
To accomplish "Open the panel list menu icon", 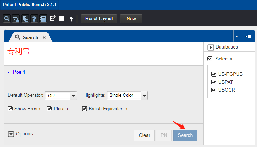I will pos(248,36).
